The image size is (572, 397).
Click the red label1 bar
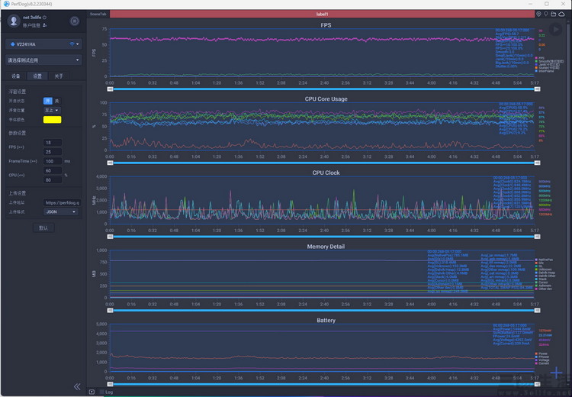(322, 14)
